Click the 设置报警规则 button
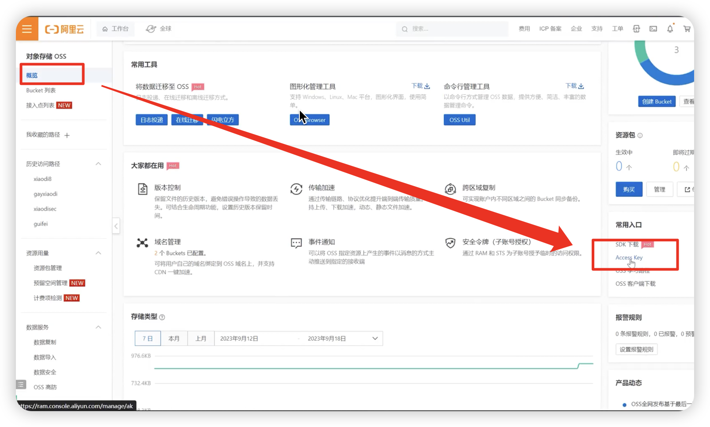The width and height of the screenshot is (710, 427). 636,349
